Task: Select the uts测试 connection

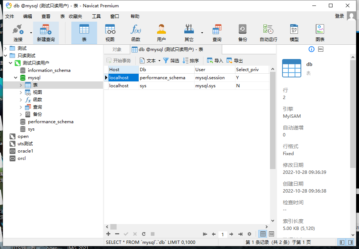Action: pyautogui.click(x=25, y=144)
